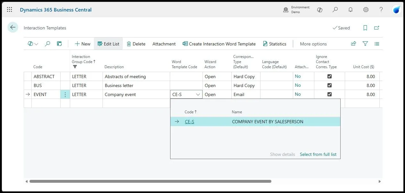Image resolution: width=405 pixels, height=193 pixels.
Task: Click the analysis mode toolbar icon
Action: [59, 44]
